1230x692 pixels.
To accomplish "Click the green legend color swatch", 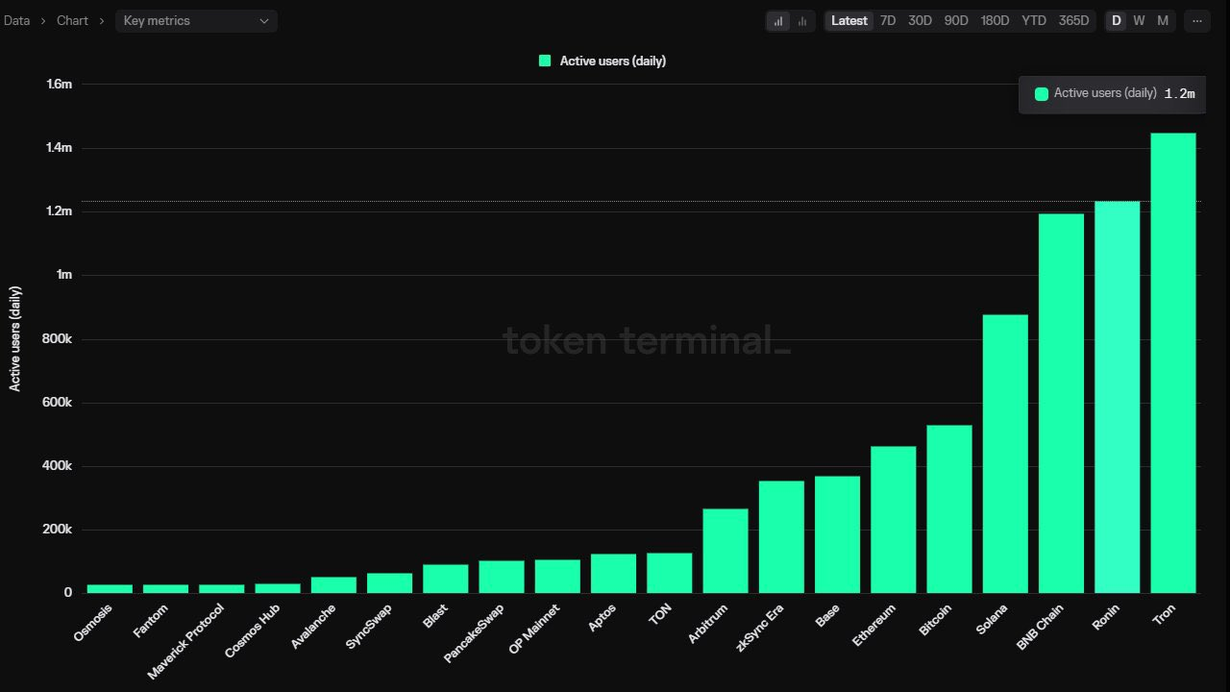I will click(x=545, y=61).
